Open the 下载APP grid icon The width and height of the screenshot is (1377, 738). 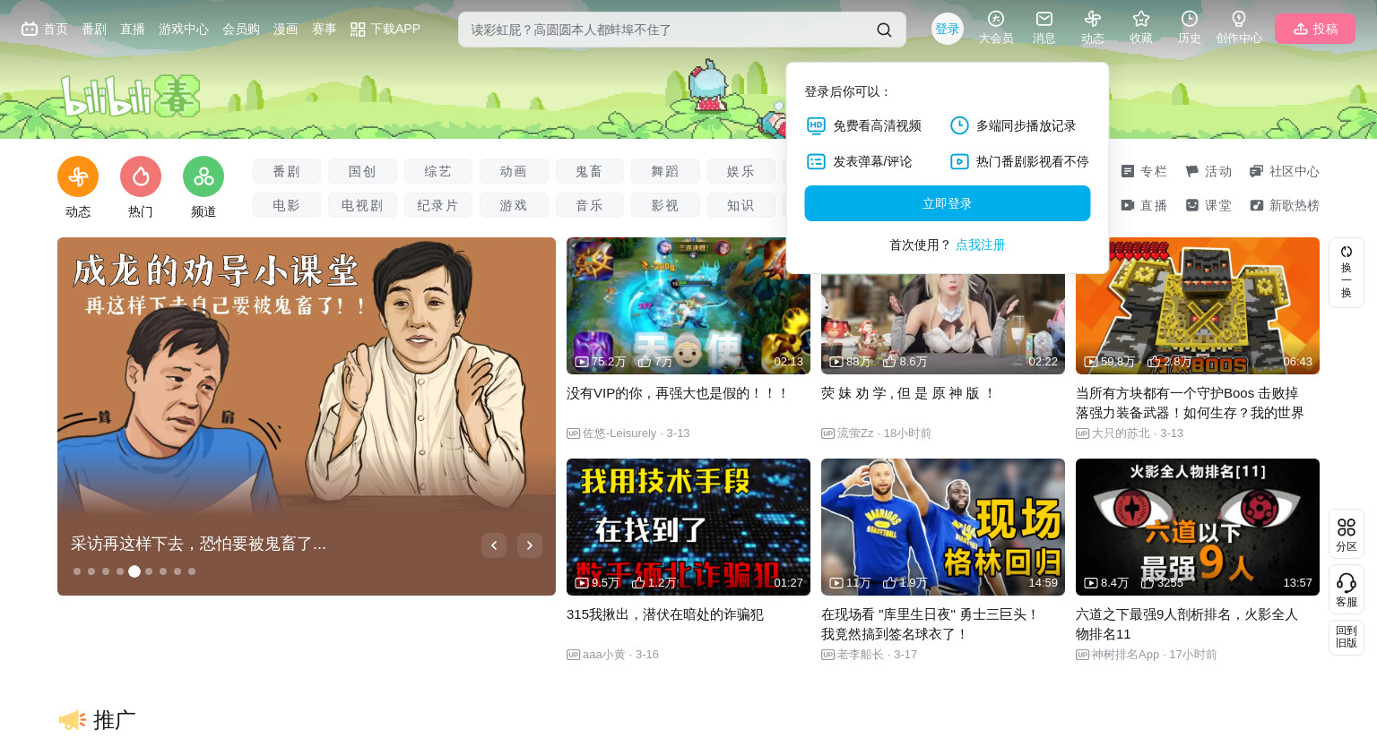click(358, 30)
